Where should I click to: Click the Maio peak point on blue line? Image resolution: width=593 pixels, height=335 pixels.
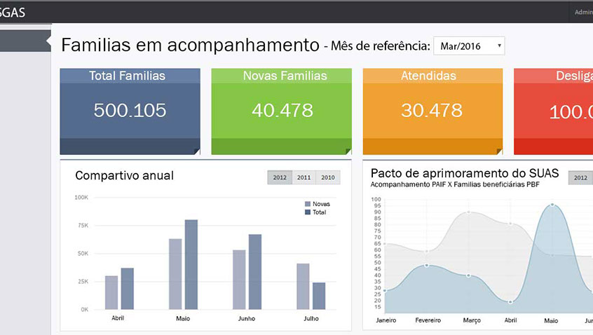click(552, 205)
